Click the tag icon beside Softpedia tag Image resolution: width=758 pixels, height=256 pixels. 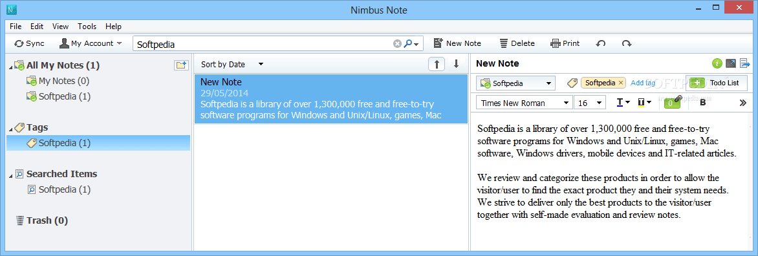coord(572,83)
